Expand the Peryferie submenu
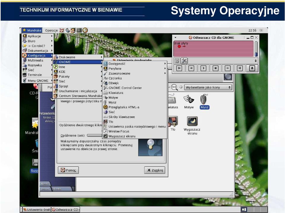285x213 pixels. click(135, 68)
